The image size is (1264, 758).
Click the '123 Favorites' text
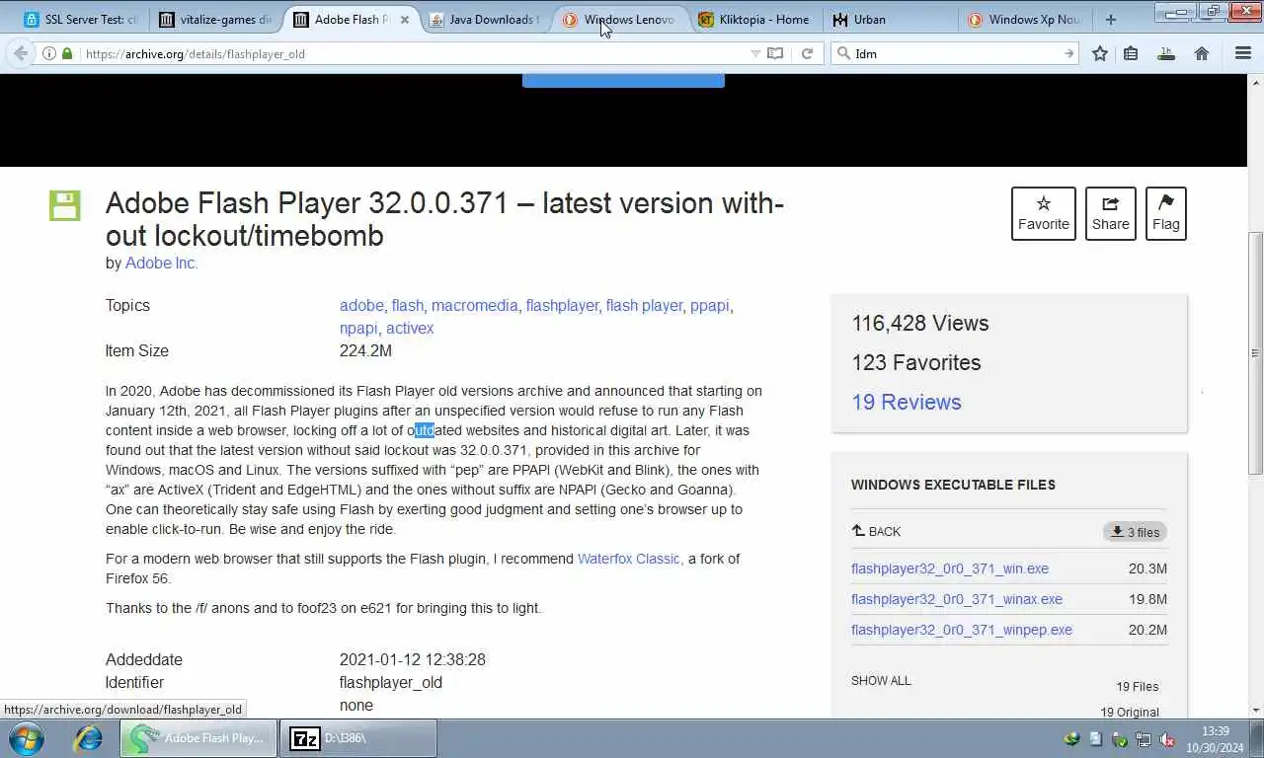click(x=916, y=362)
